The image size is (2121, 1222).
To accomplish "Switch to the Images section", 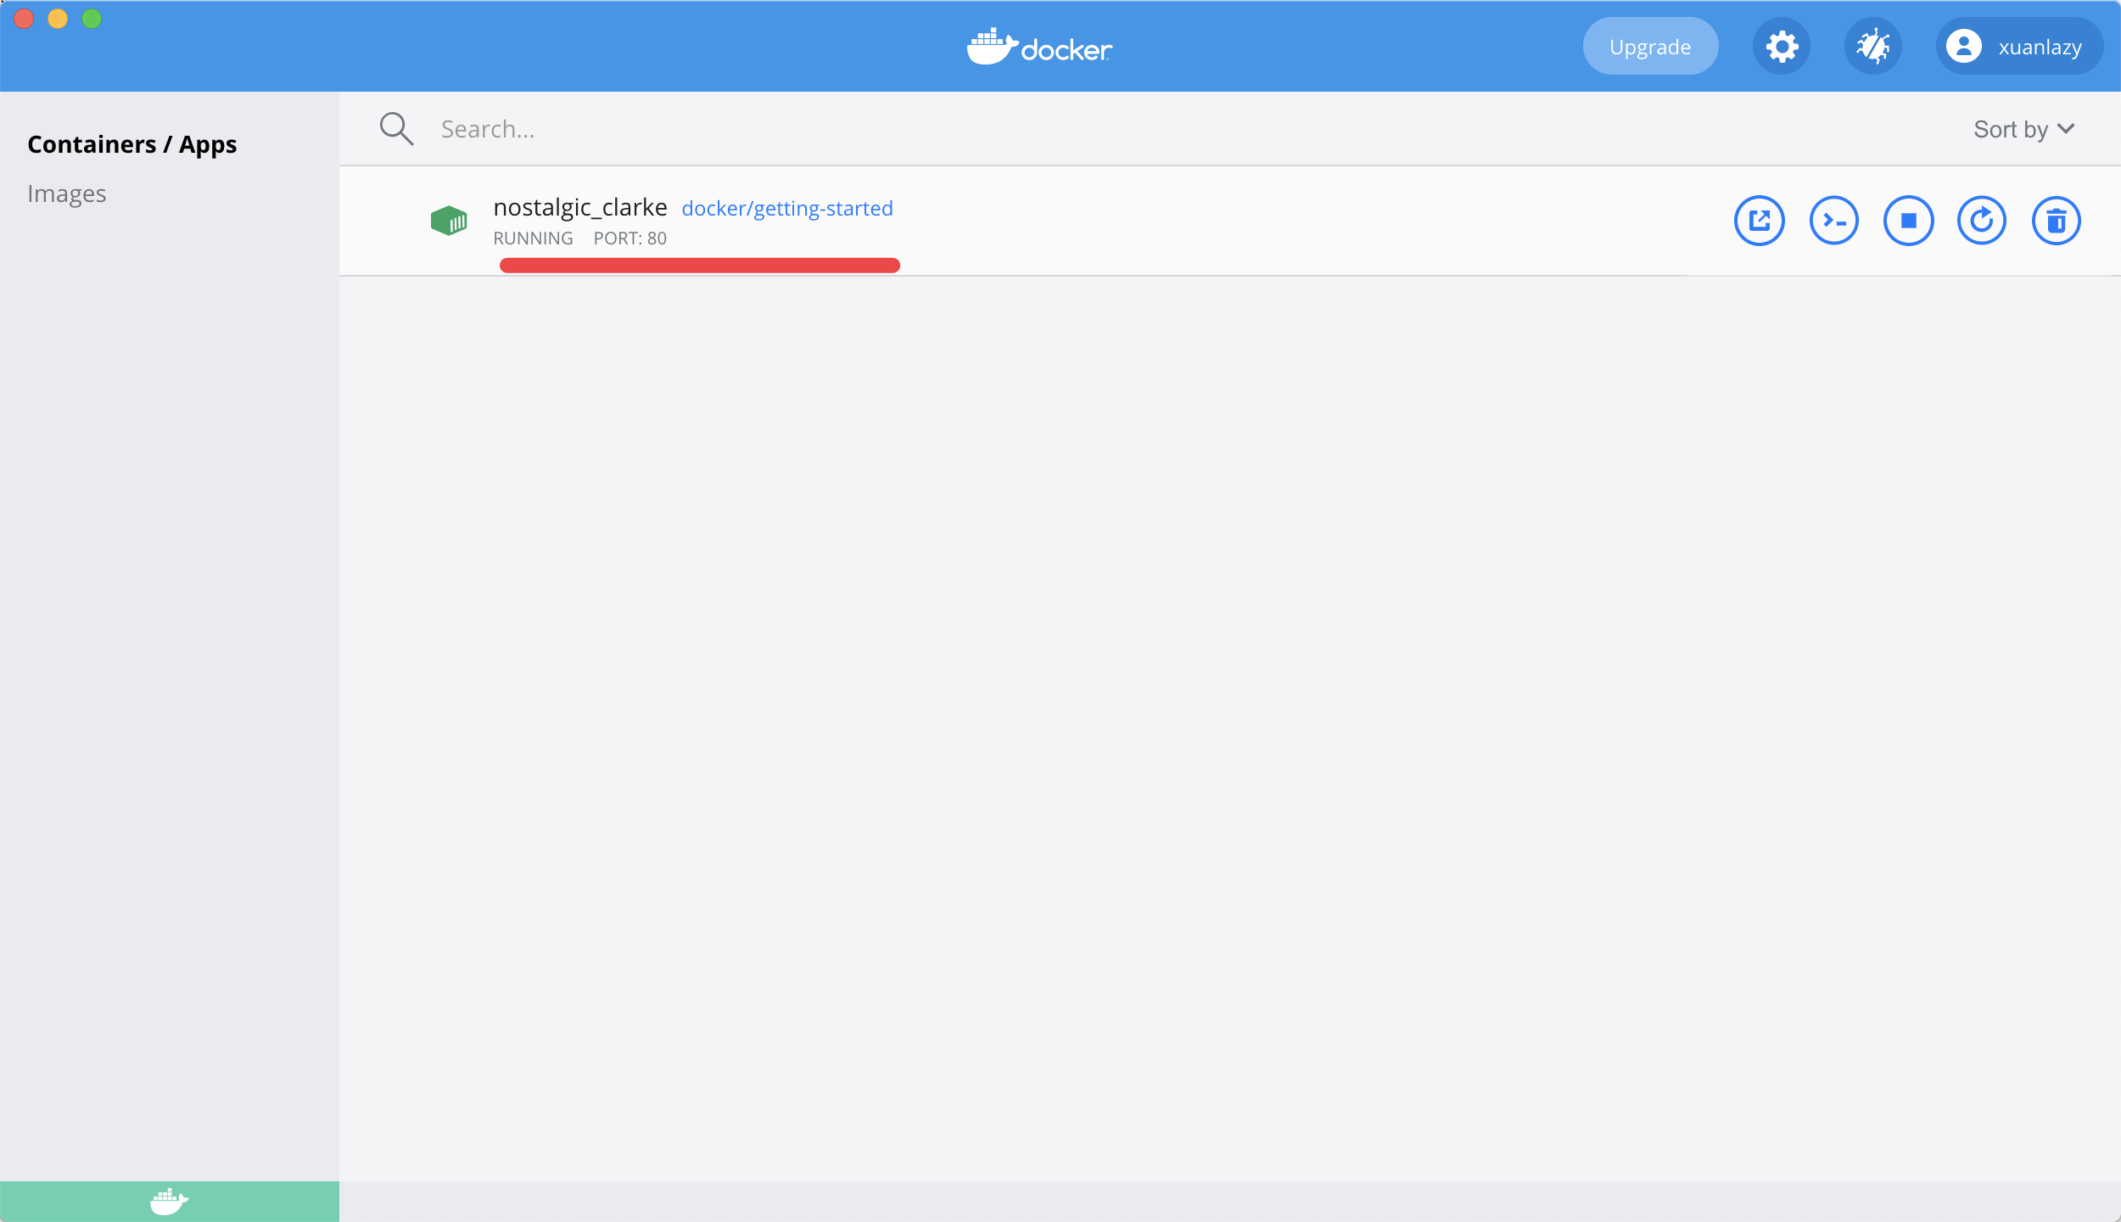I will click(67, 194).
